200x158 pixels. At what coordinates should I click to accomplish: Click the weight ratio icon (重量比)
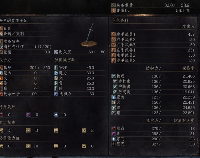[113, 11]
